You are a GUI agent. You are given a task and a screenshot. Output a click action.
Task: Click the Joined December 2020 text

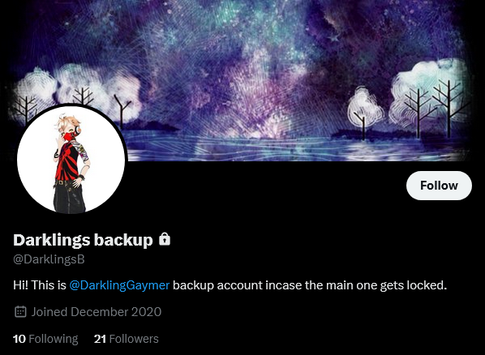coord(97,312)
